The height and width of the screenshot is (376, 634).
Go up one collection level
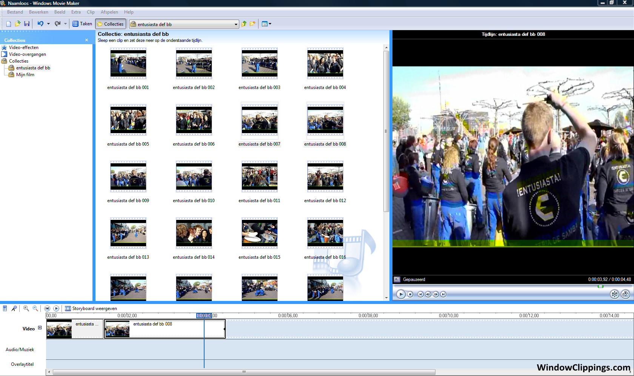244,24
